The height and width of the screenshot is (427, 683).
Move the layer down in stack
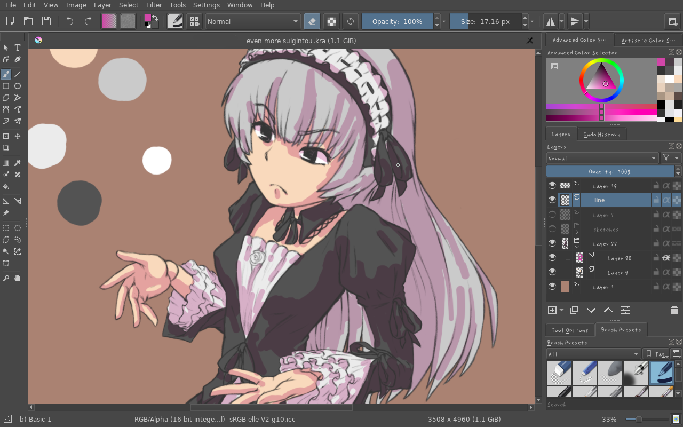pos(591,310)
